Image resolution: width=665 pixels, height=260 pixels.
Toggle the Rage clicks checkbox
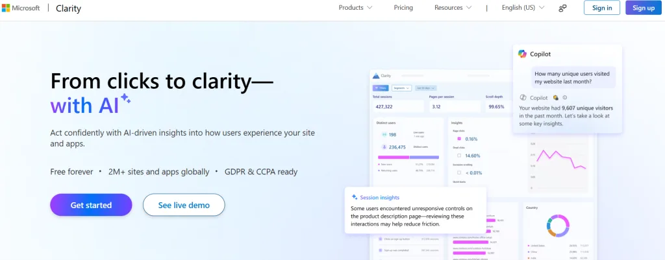click(459, 139)
